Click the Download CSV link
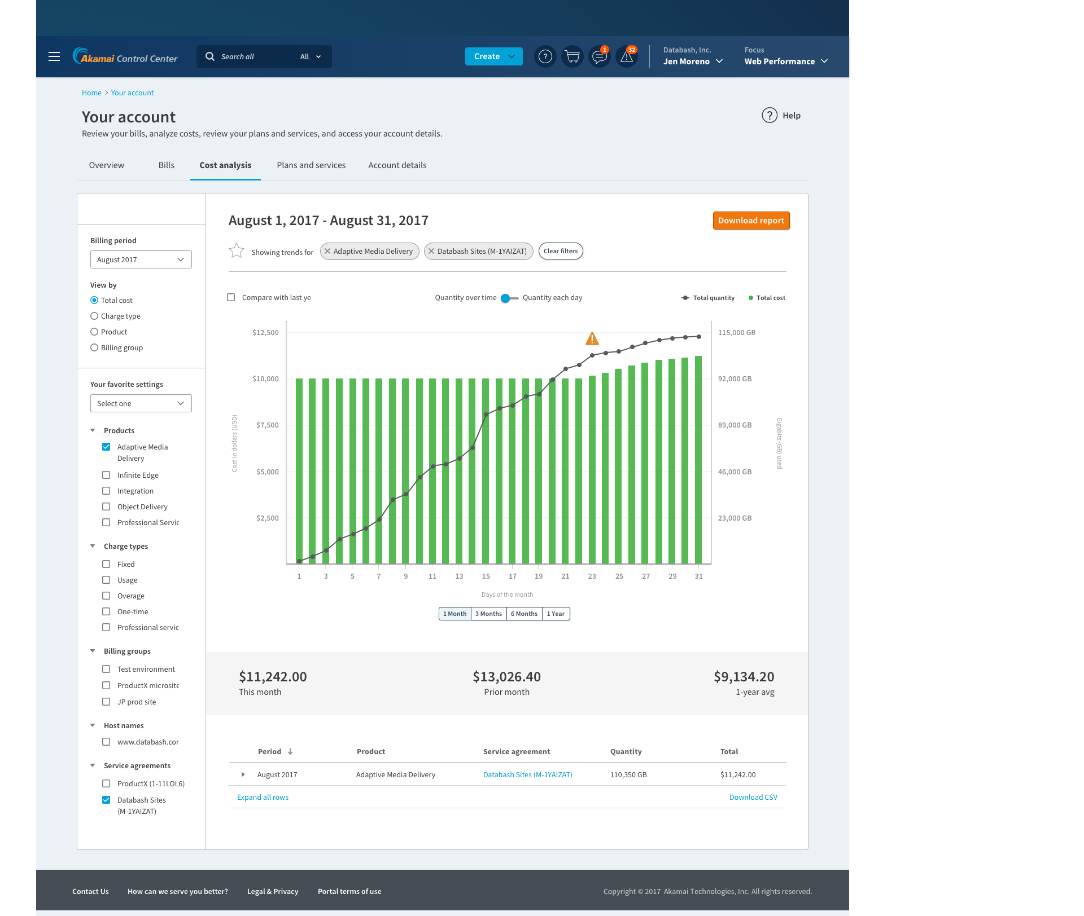 coord(753,797)
